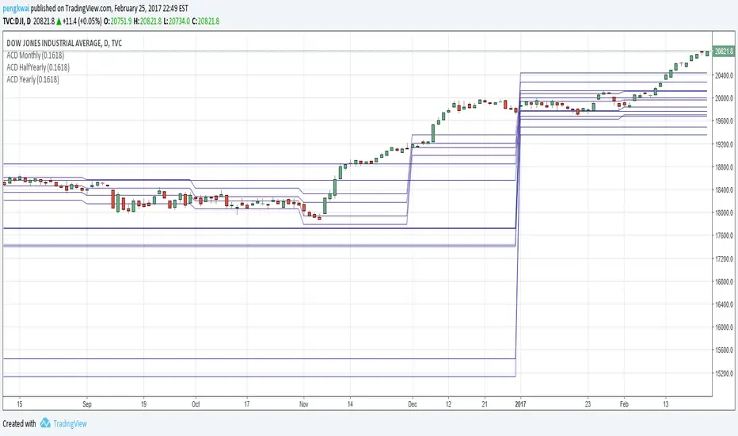Click the TVC:DJI, D symbol text in header
The width and height of the screenshot is (738, 436).
[x=17, y=21]
